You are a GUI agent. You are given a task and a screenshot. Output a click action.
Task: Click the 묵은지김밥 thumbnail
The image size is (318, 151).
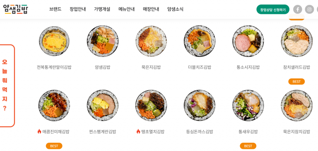tap(151, 41)
